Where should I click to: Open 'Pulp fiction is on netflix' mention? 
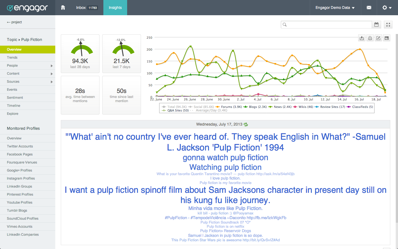click(x=226, y=226)
